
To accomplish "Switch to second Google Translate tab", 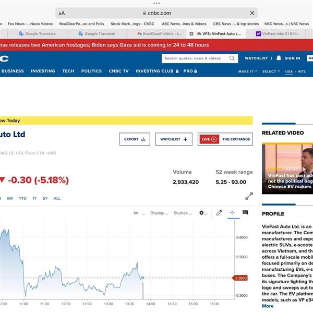I will (x=97, y=34).
